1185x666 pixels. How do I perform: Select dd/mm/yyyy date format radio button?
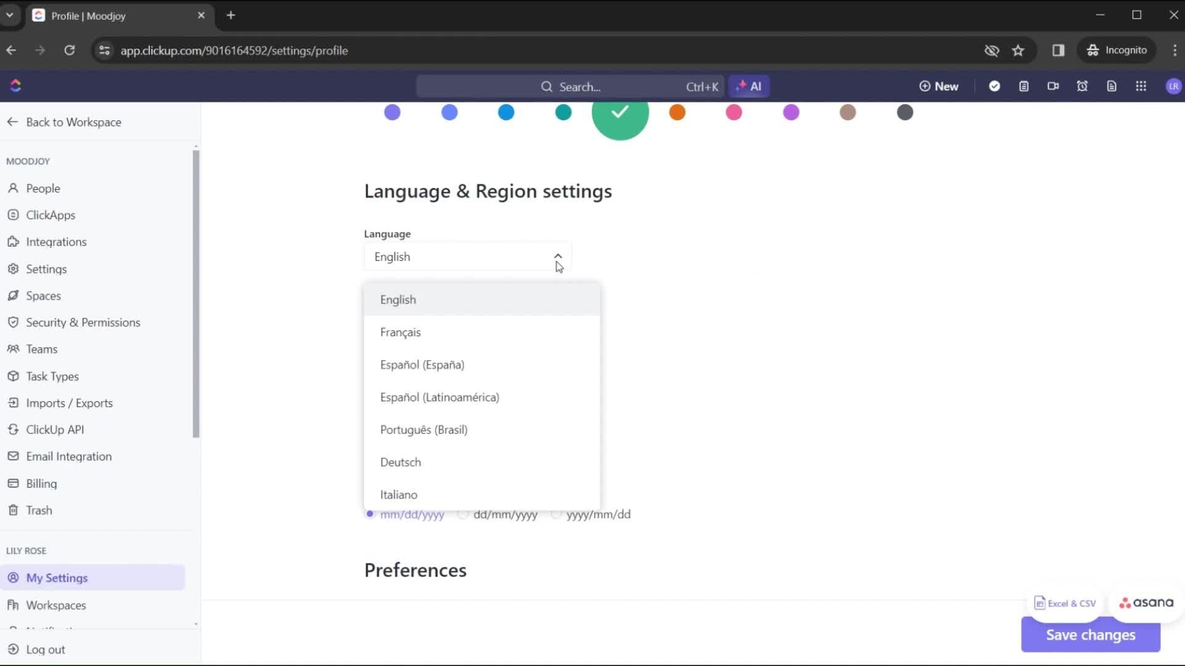(463, 514)
